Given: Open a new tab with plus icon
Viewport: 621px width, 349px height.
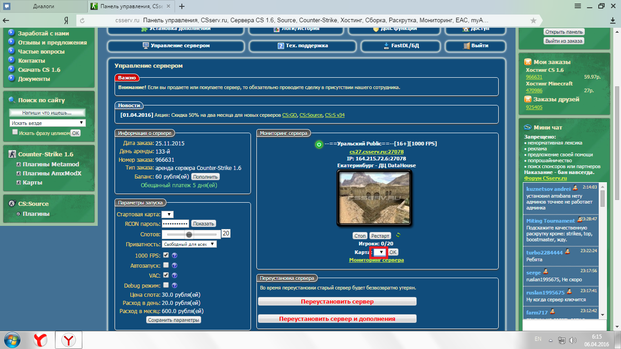Looking at the screenshot, I should 182,6.
